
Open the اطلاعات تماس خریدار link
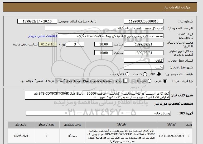tap(43, 36)
